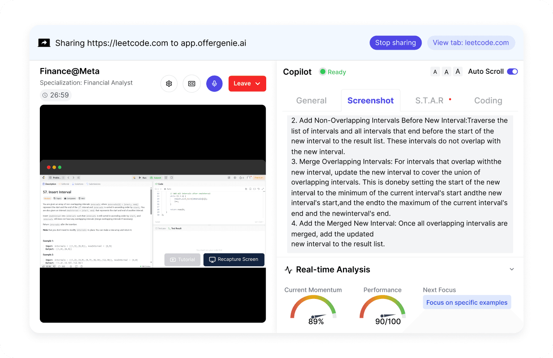Click the fullscreen icon in preview code editor
The height and width of the screenshot is (358, 553).
click(263, 189)
